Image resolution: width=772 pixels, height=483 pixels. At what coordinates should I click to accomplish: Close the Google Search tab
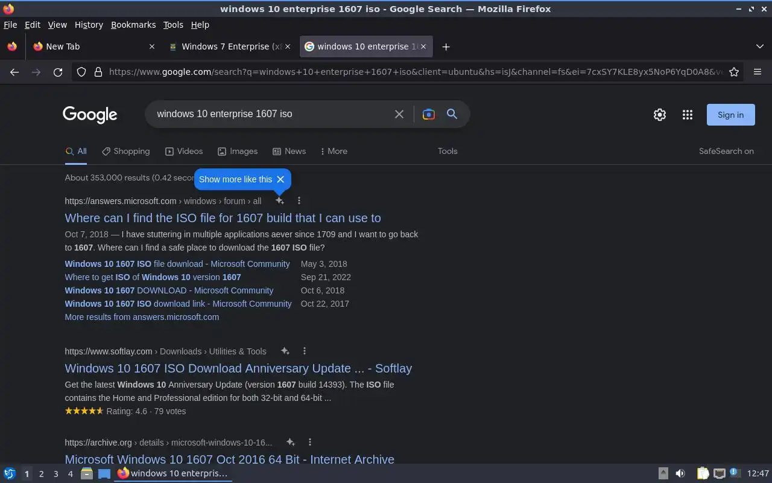point(423,46)
